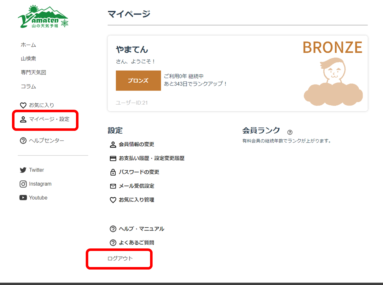This screenshot has height=285, width=383.
Task: Click the envelope icon for メール受信設定
Action: tap(113, 186)
